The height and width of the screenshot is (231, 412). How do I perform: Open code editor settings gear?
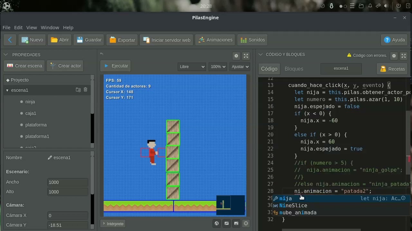pos(394,56)
